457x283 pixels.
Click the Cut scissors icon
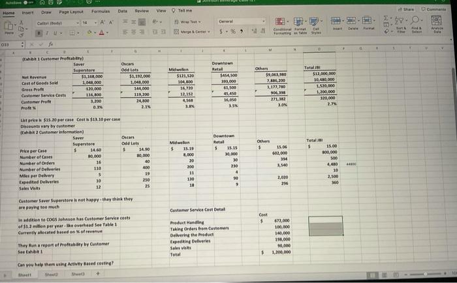click(x=21, y=22)
